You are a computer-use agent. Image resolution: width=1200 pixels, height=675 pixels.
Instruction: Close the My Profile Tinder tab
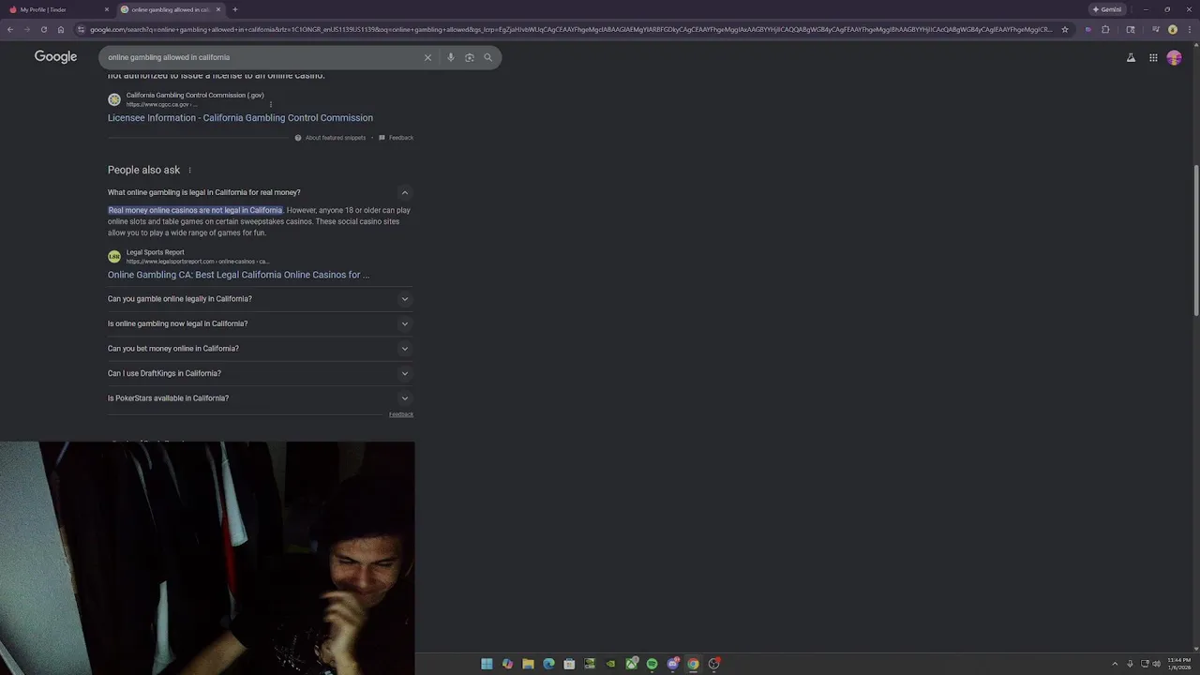click(x=106, y=9)
